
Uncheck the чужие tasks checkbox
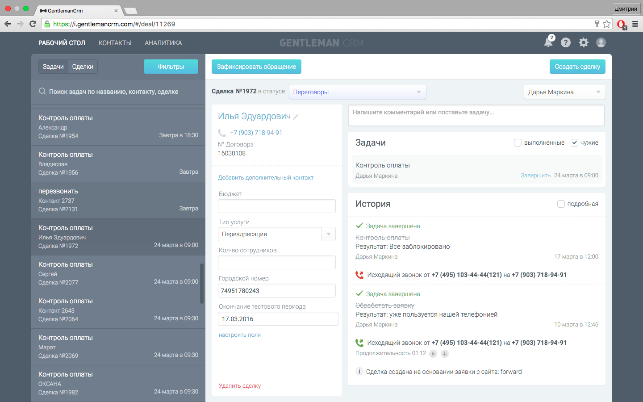[x=575, y=143]
